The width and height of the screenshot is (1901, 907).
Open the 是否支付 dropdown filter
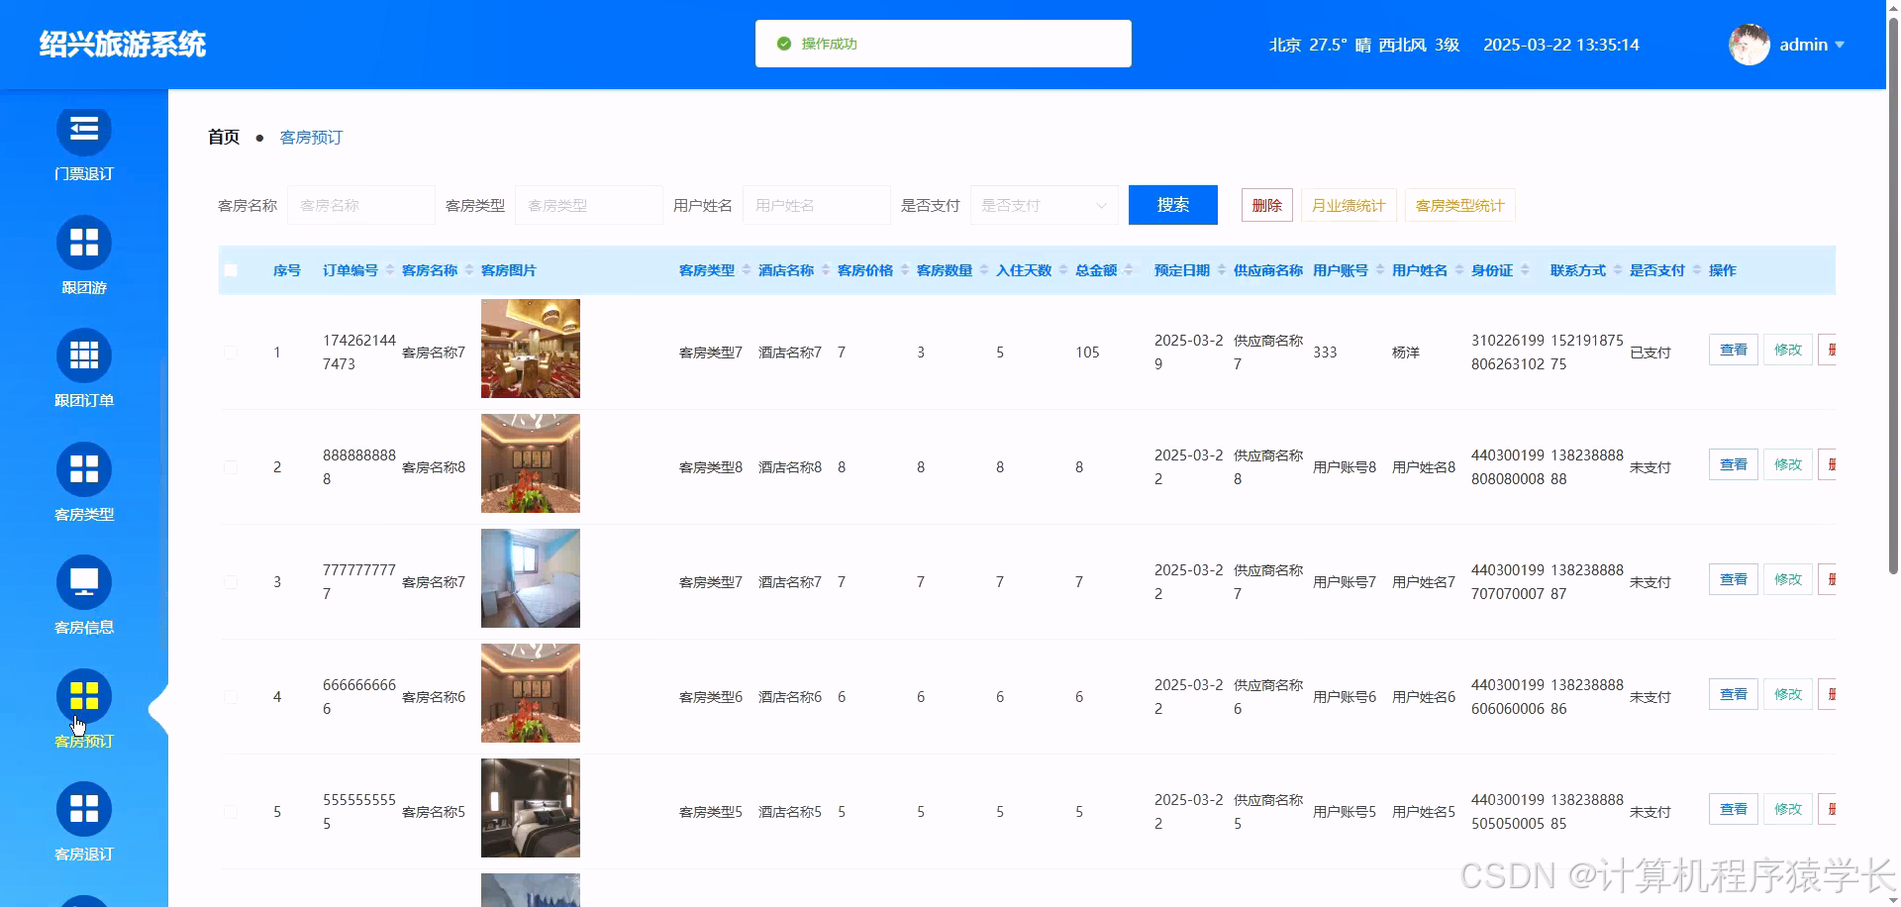[x=1045, y=205]
